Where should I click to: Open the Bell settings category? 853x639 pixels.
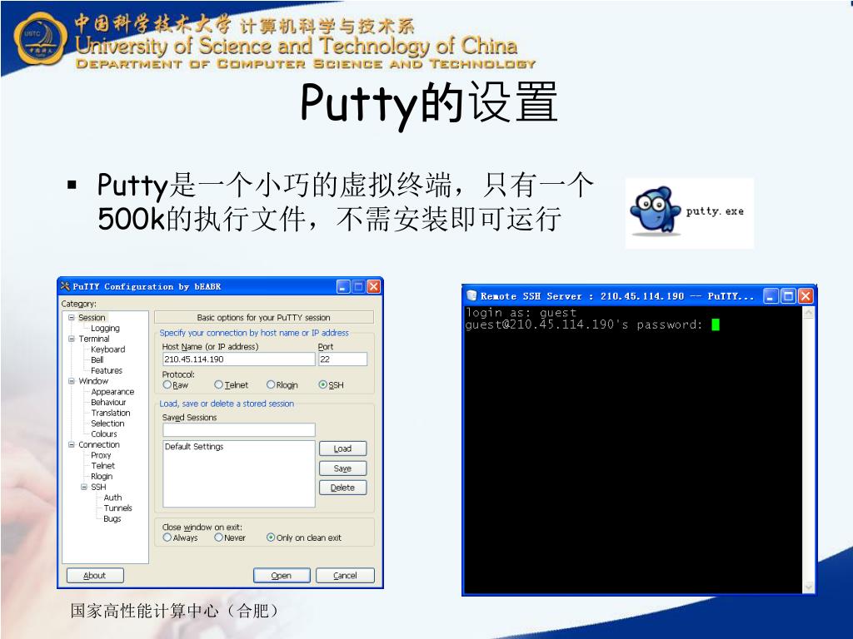(97, 359)
